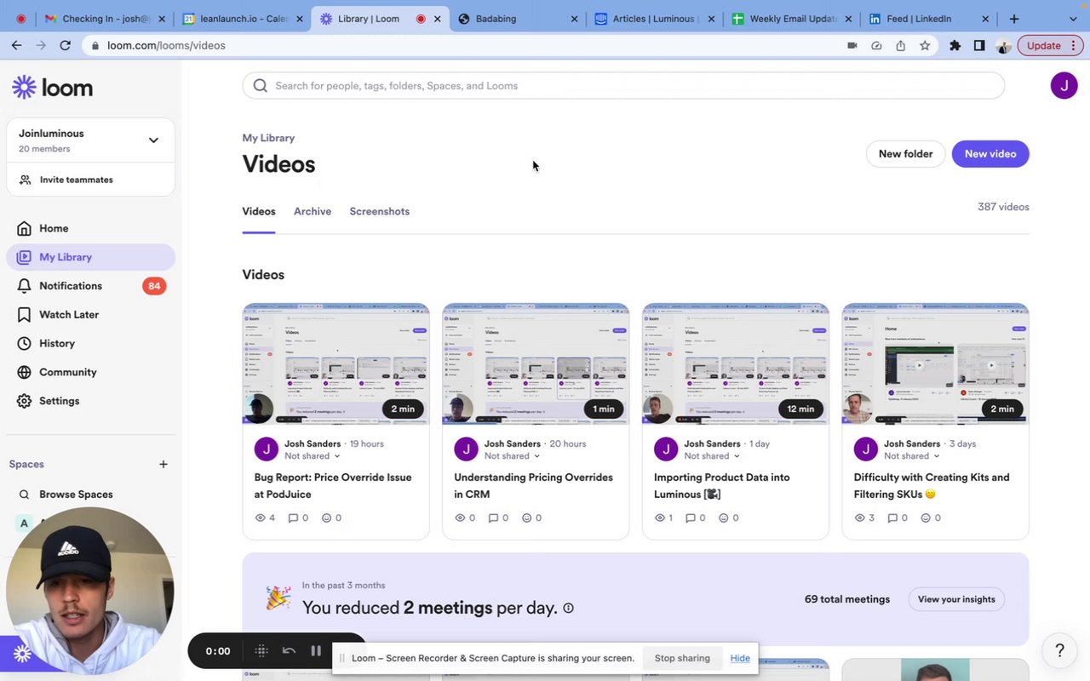
Task: Open History in the sidebar
Action: (56, 343)
